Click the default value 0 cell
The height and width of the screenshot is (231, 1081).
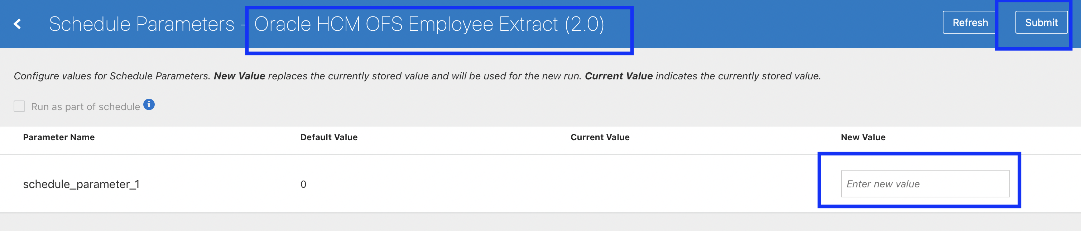pyautogui.click(x=303, y=184)
